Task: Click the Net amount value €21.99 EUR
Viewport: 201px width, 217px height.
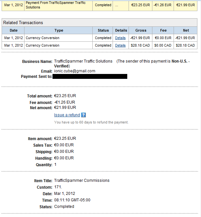Action: 65,108
